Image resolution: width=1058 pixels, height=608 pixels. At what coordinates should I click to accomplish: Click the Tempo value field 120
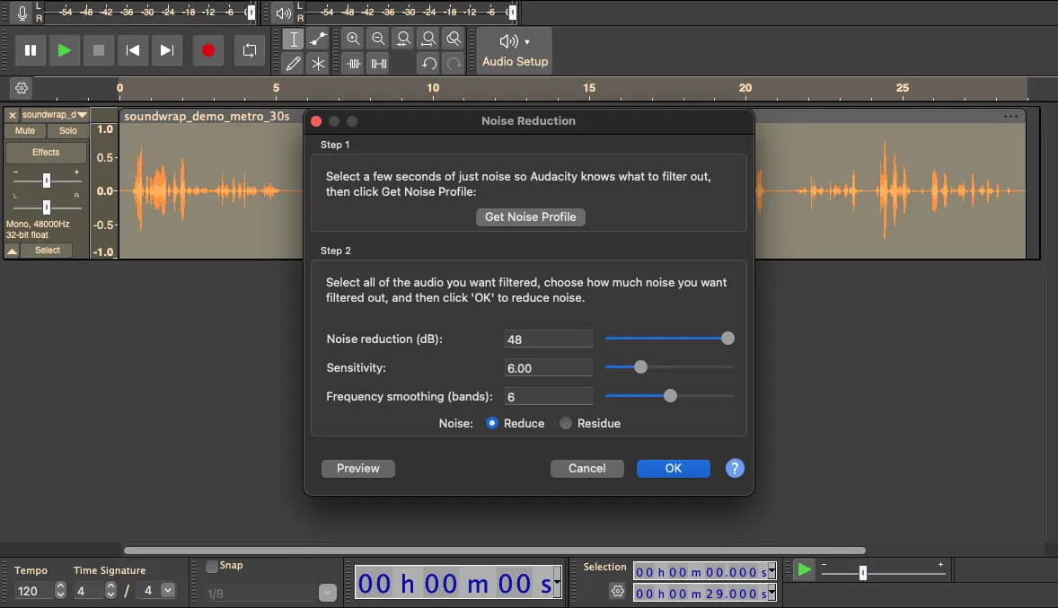(x=33, y=590)
